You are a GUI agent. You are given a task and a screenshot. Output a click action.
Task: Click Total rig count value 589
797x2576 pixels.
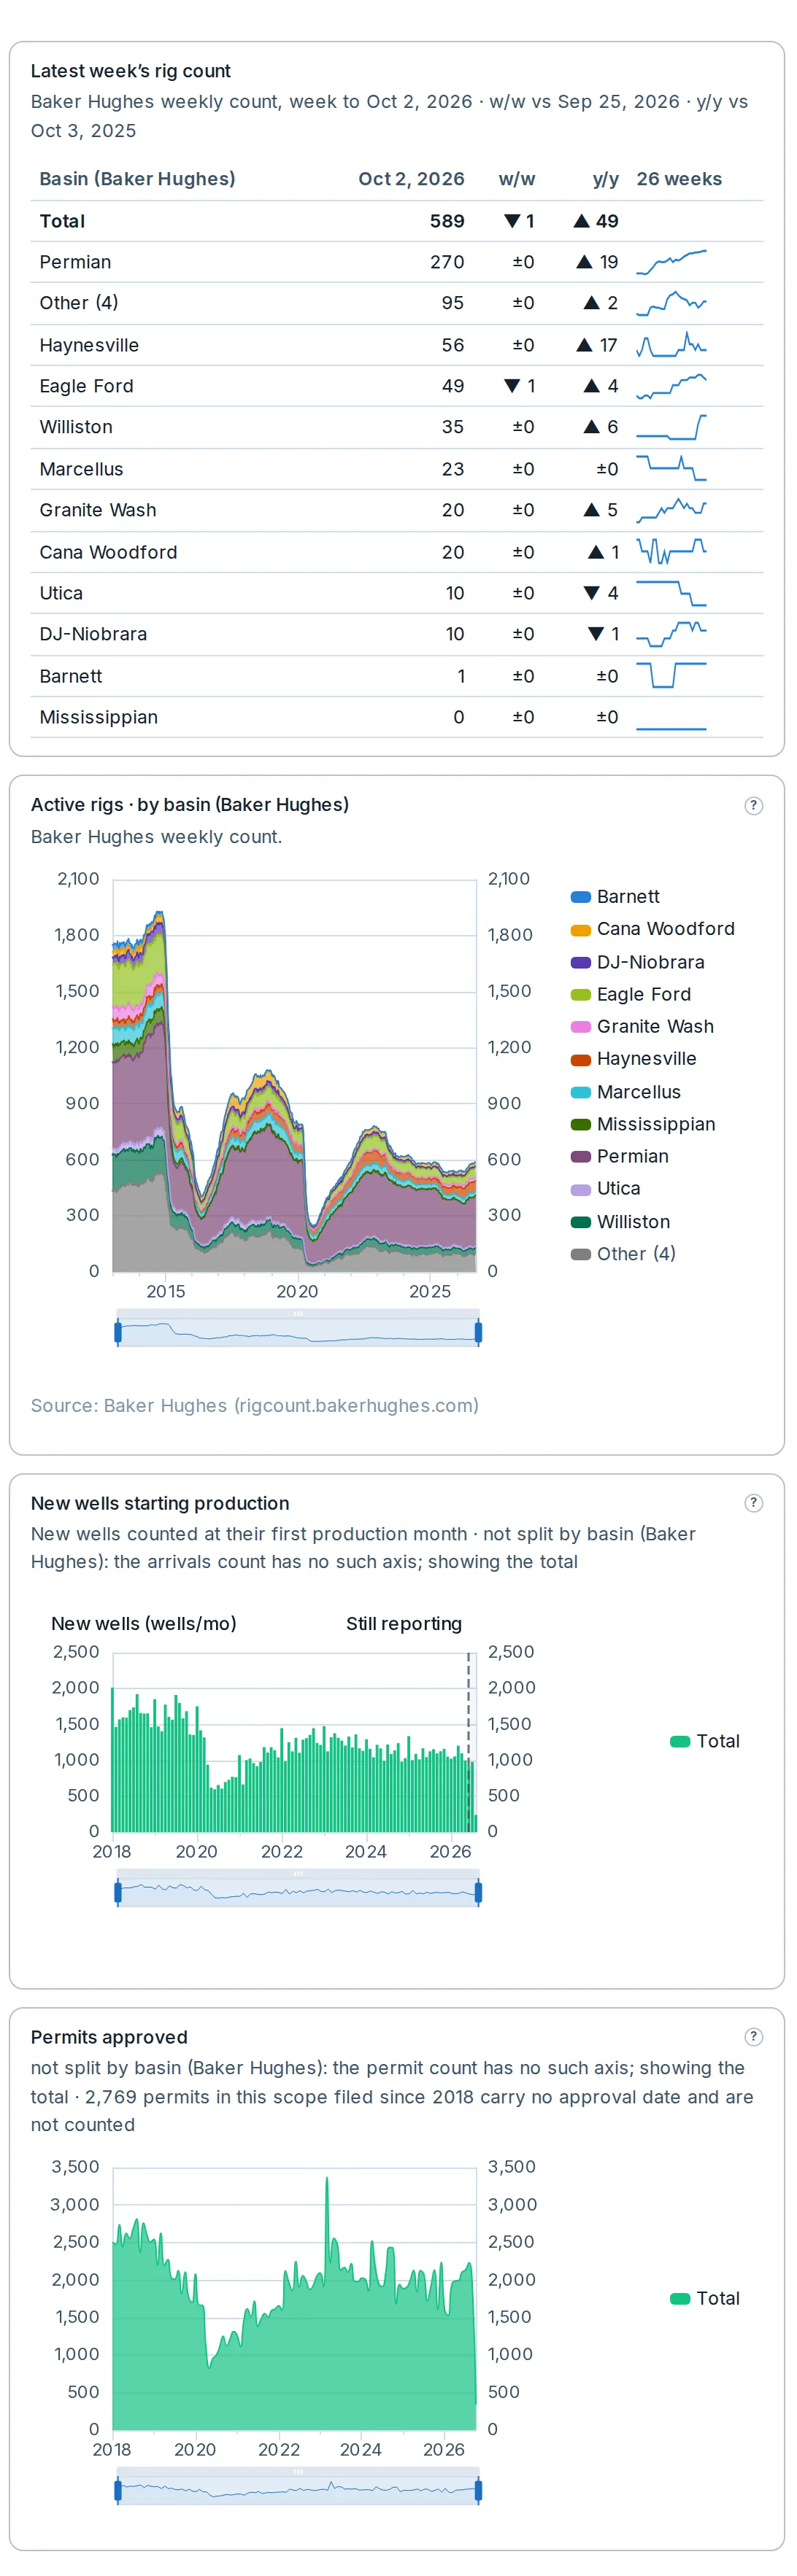pos(447,222)
